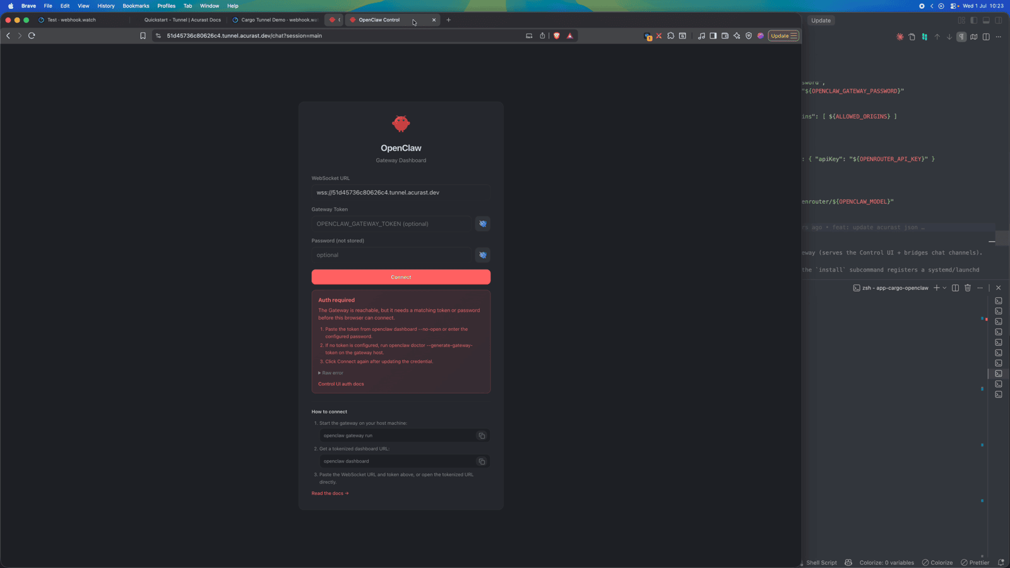1010x568 pixels.
Task: Split the terminal pane
Action: [x=955, y=288]
